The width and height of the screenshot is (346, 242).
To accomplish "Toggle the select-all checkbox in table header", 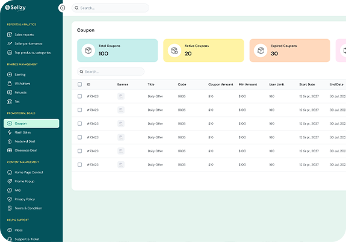I will pos(79,84).
